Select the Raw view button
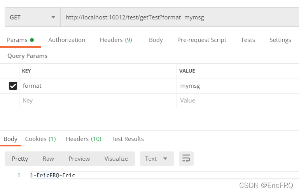The height and width of the screenshot is (193, 299). 48,159
